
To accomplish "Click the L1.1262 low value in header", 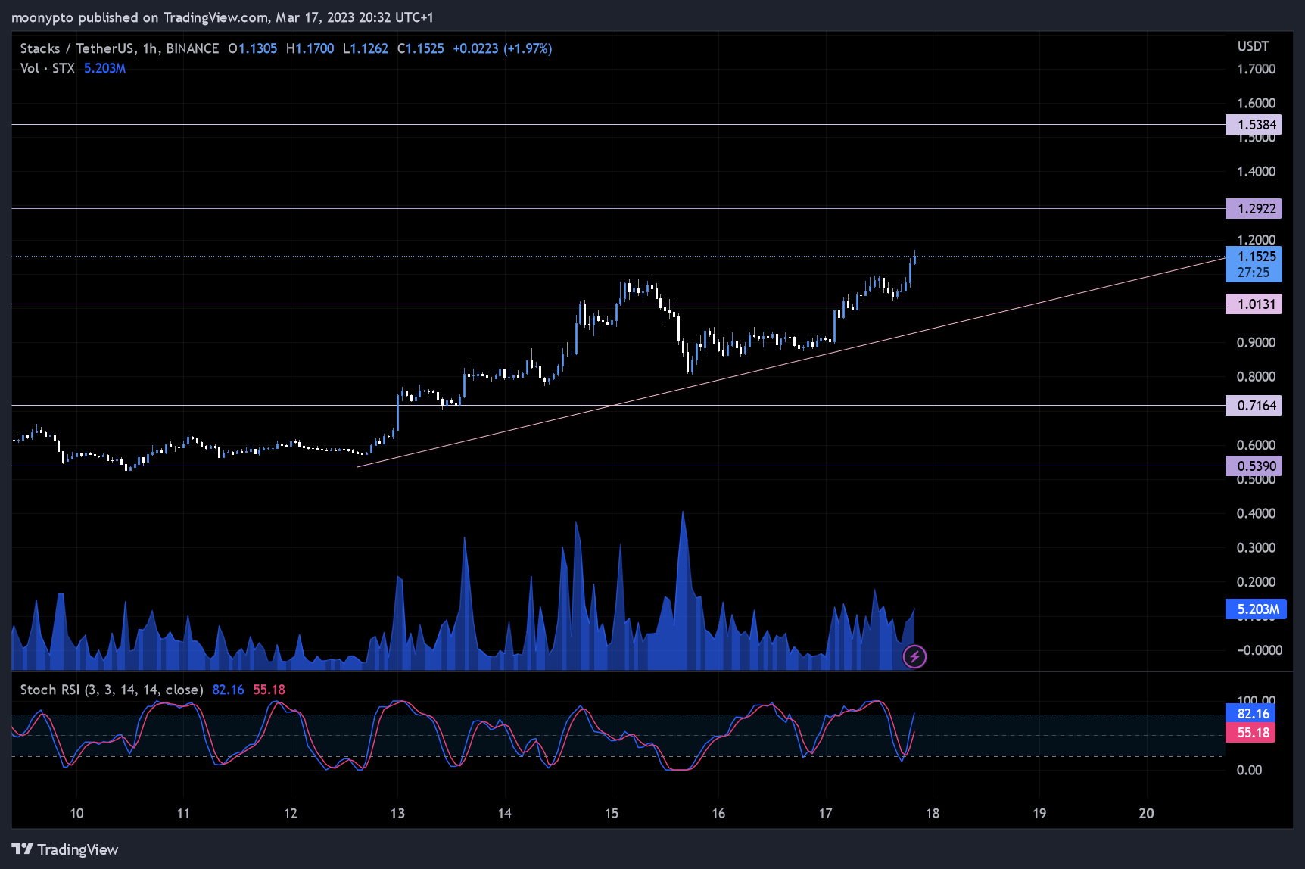I will 366,48.
